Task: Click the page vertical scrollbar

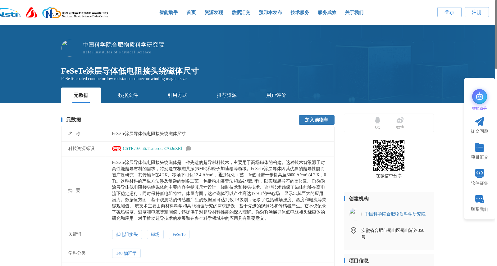Action: click(x=495, y=34)
